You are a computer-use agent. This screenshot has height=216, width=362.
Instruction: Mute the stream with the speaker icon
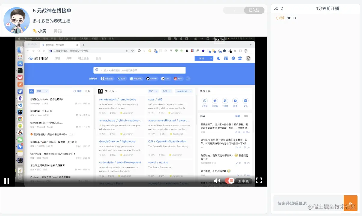click(x=217, y=181)
